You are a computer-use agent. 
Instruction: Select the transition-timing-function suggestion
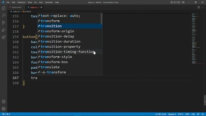click(x=70, y=52)
